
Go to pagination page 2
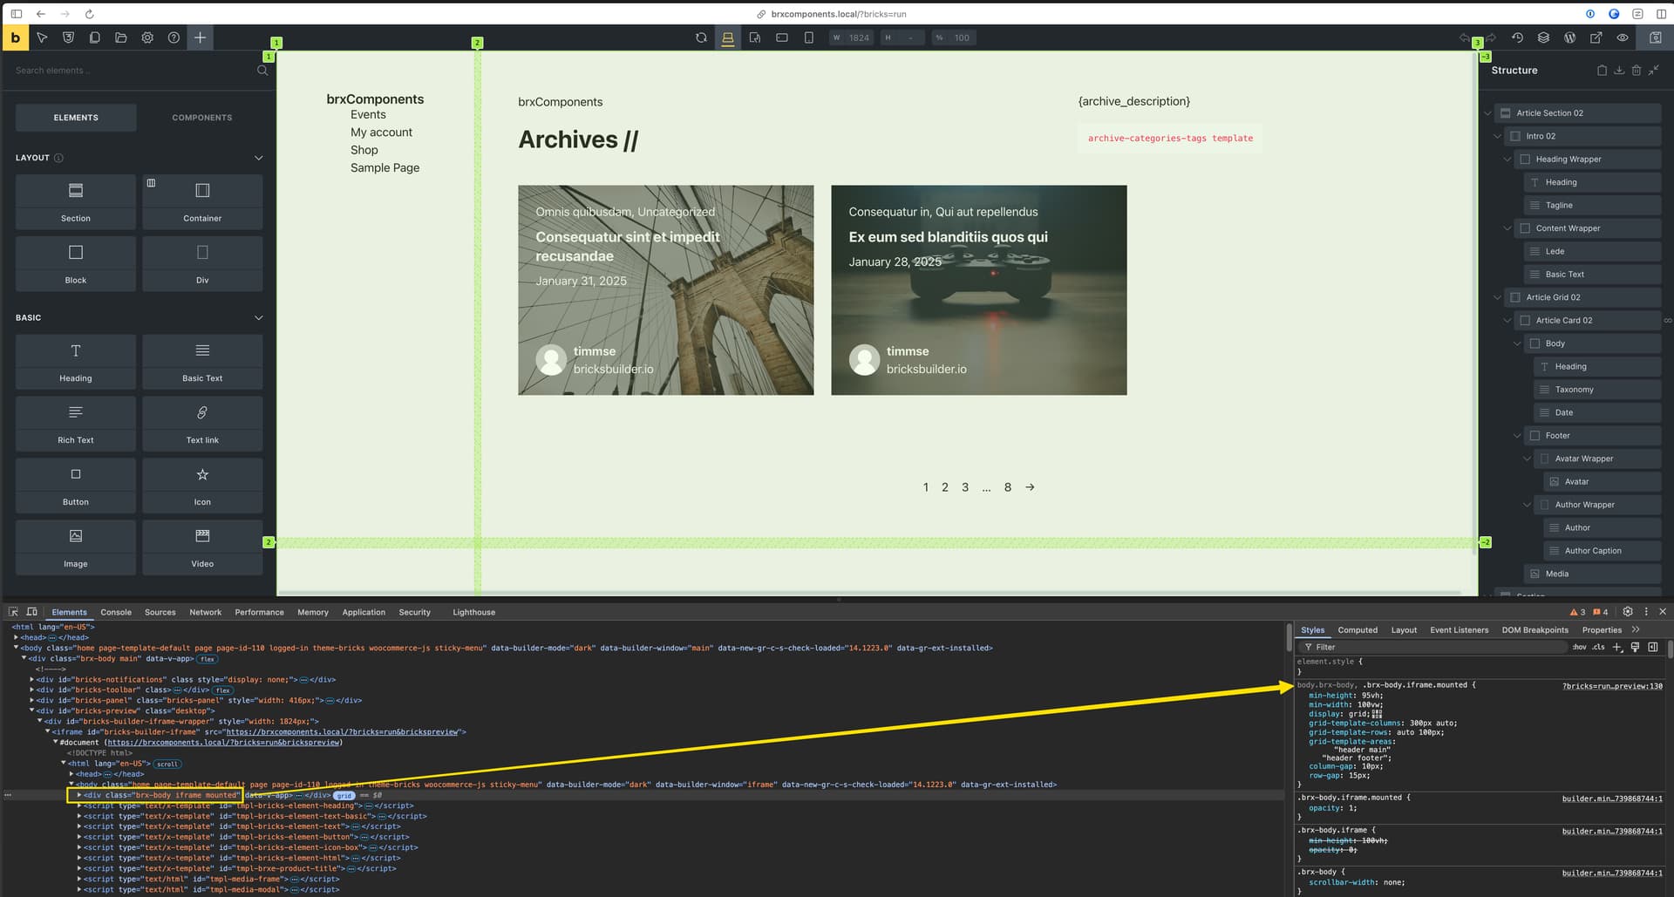tap(945, 487)
